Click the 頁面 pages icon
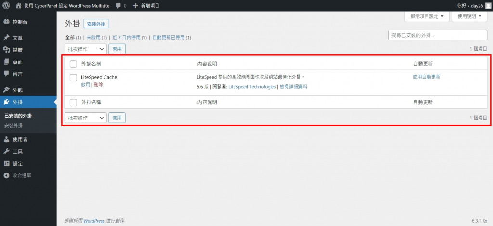This screenshot has width=493, height=226. pos(6,62)
